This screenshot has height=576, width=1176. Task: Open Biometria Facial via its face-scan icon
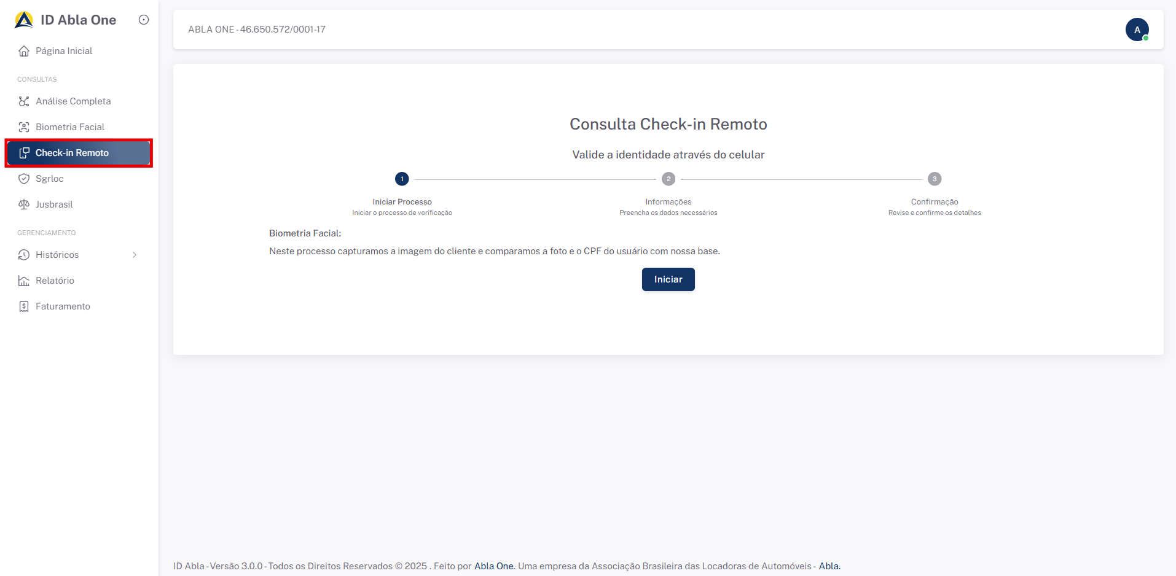pos(23,126)
